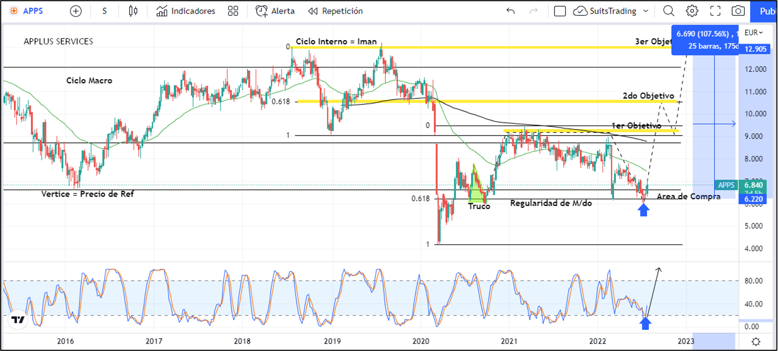778x351 pixels.
Task: Create a new Alerta
Action: (275, 11)
